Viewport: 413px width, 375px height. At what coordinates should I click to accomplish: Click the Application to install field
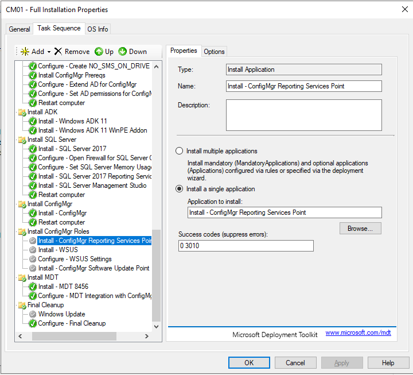pos(285,212)
